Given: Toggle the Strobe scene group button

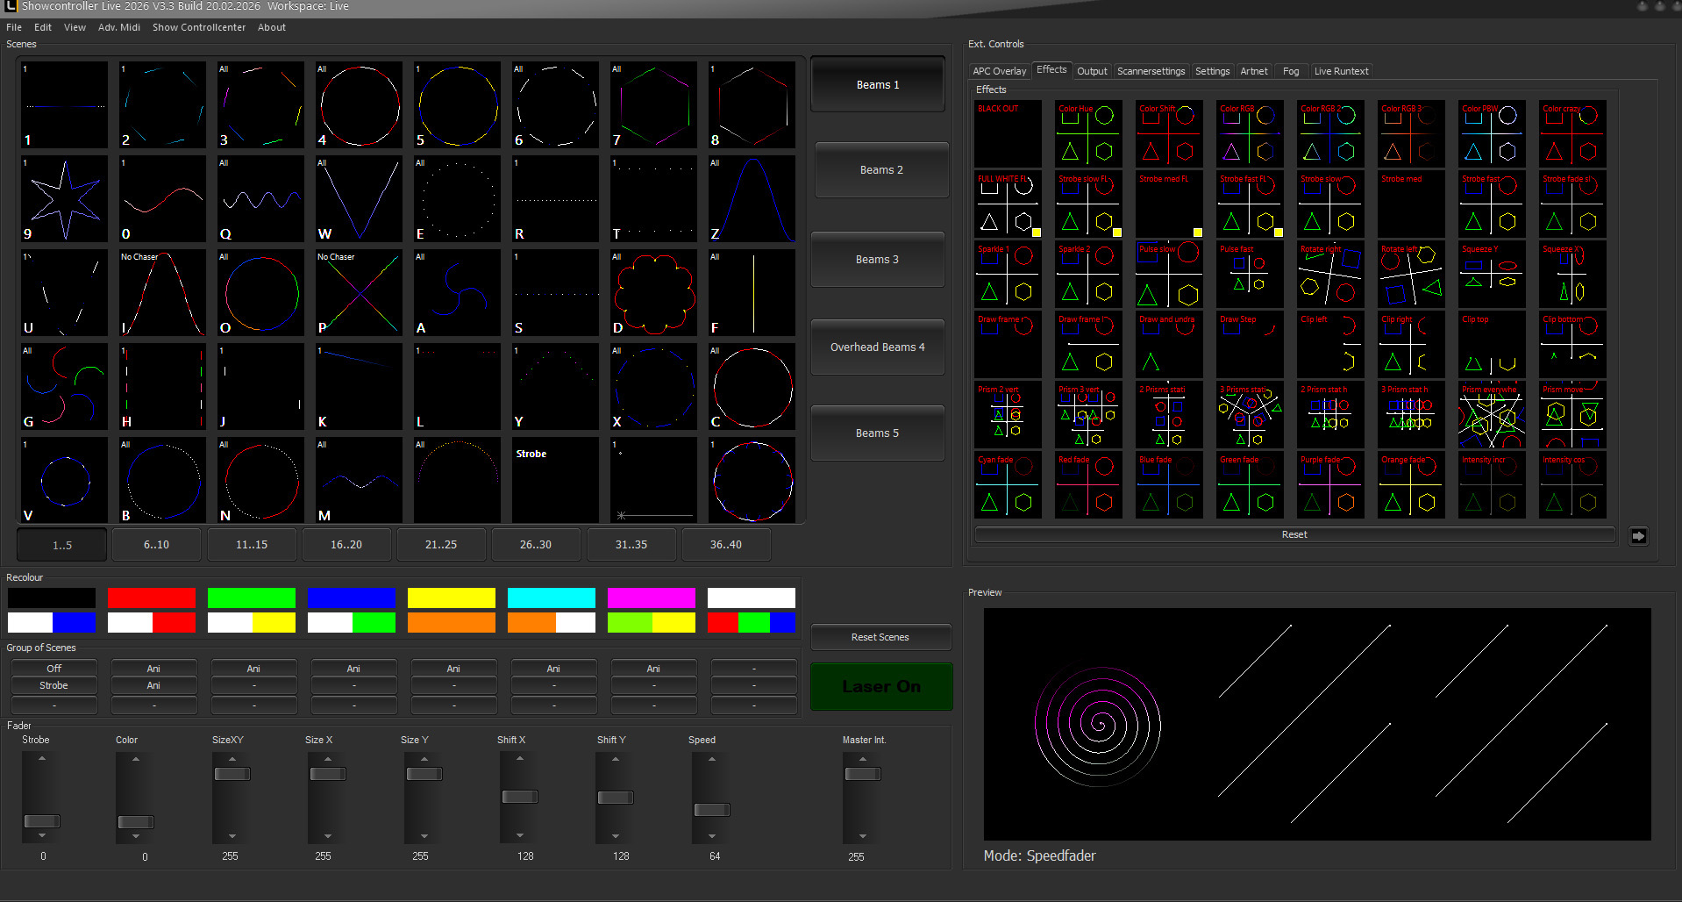Looking at the screenshot, I should (x=53, y=685).
